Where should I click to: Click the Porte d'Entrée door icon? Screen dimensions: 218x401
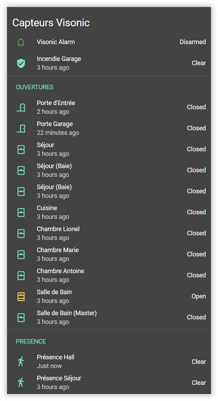21,108
